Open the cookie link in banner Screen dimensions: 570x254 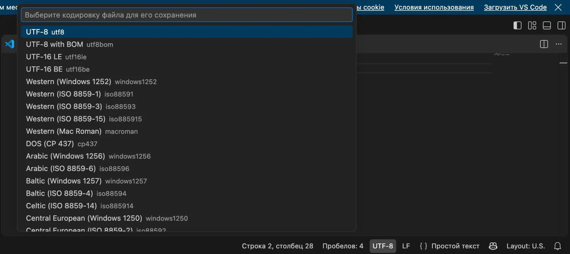(370, 7)
